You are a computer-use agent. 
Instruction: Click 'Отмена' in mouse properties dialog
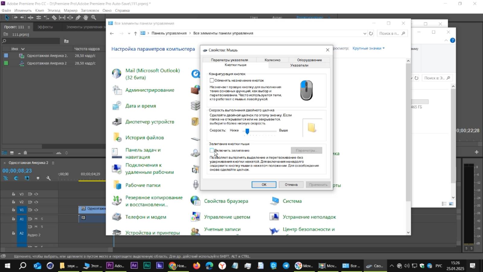pyautogui.click(x=291, y=184)
